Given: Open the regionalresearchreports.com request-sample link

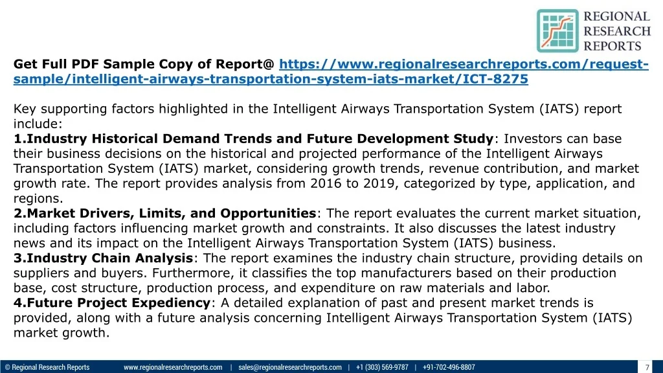Looking at the screenshot, I should pyautogui.click(x=464, y=64).
